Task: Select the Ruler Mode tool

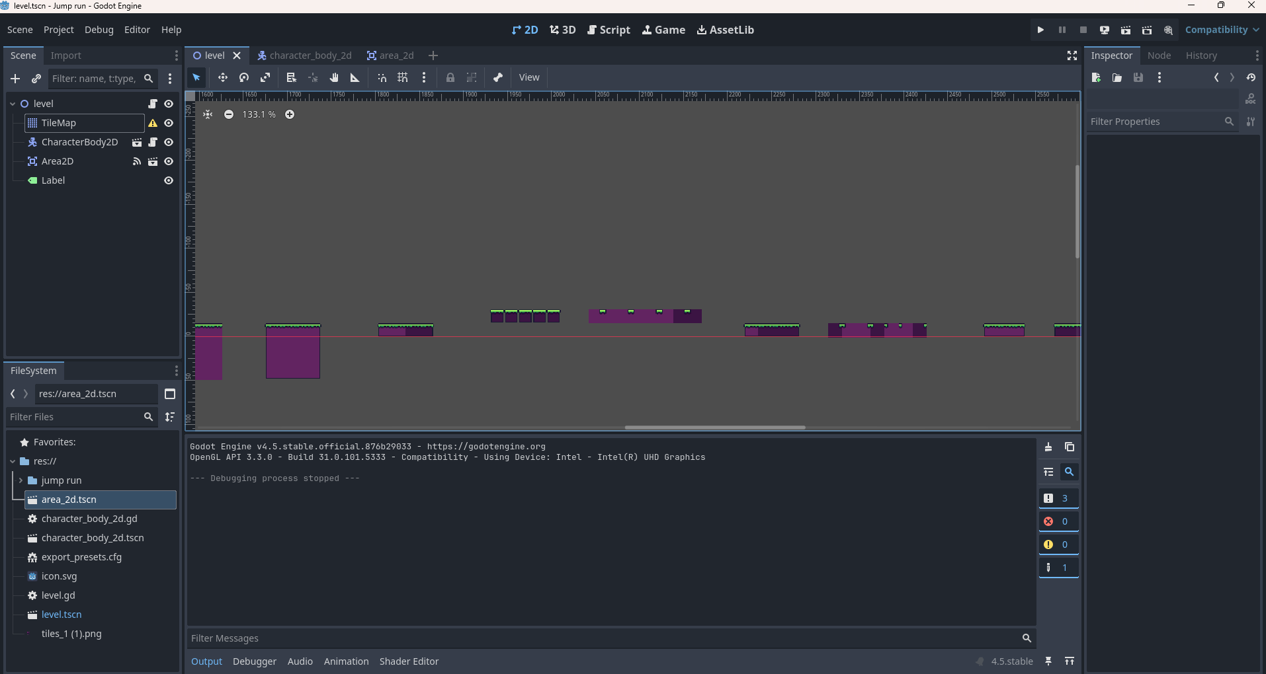Action: pyautogui.click(x=355, y=77)
